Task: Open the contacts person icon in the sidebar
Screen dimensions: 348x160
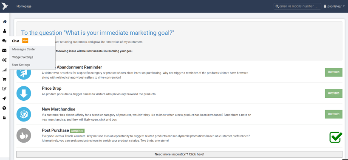Action: tap(4, 31)
